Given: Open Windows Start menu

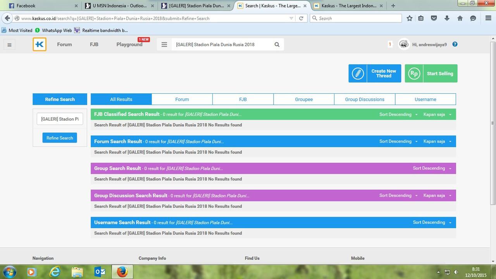Looking at the screenshot, I should (10, 272).
